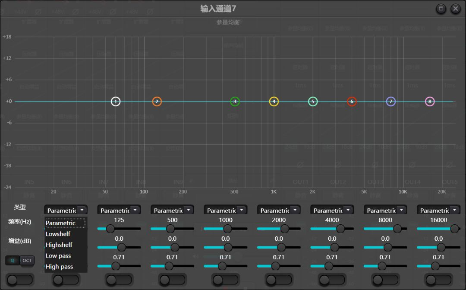
Task: Select the red EQ band 6 marker
Action: click(352, 101)
